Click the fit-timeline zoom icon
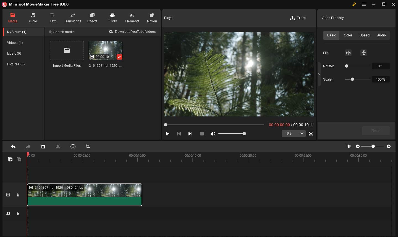The image size is (398, 237). pos(349,146)
